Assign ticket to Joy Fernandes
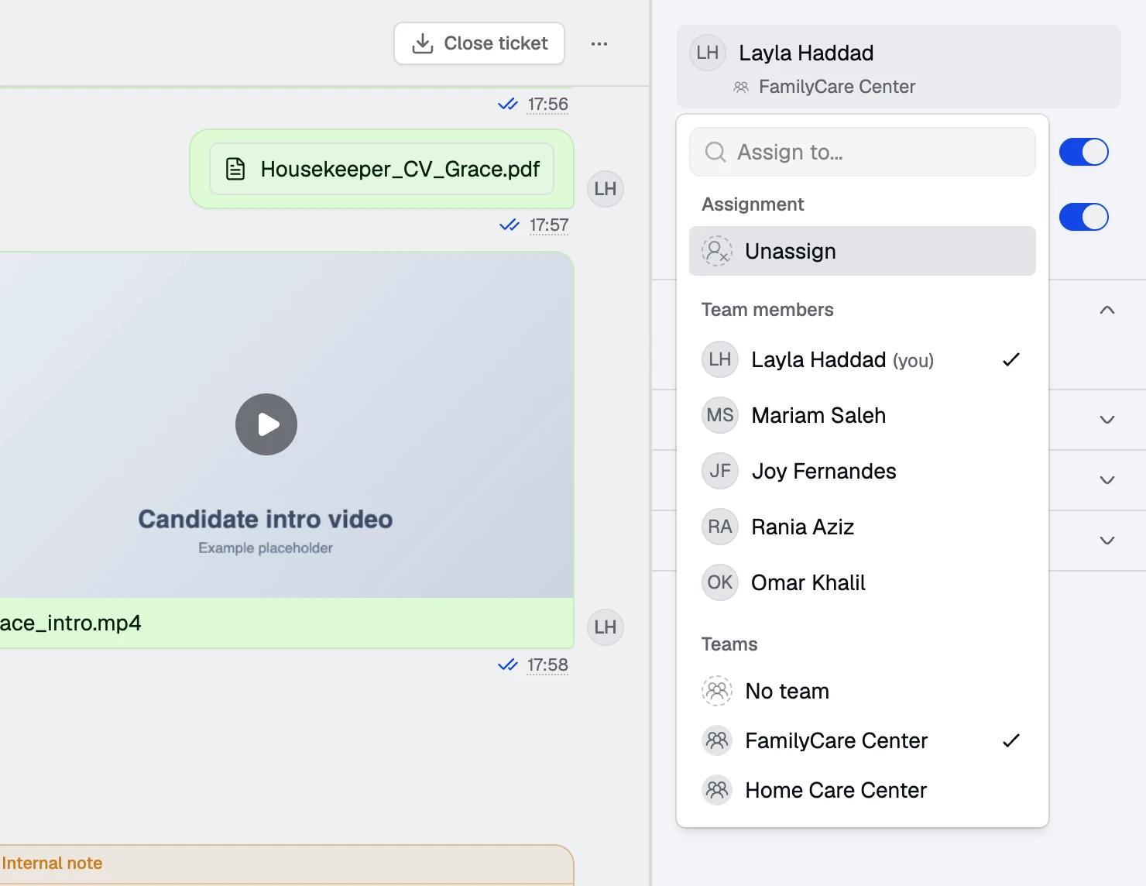Screen dimensions: 1146x886 (863, 471)
